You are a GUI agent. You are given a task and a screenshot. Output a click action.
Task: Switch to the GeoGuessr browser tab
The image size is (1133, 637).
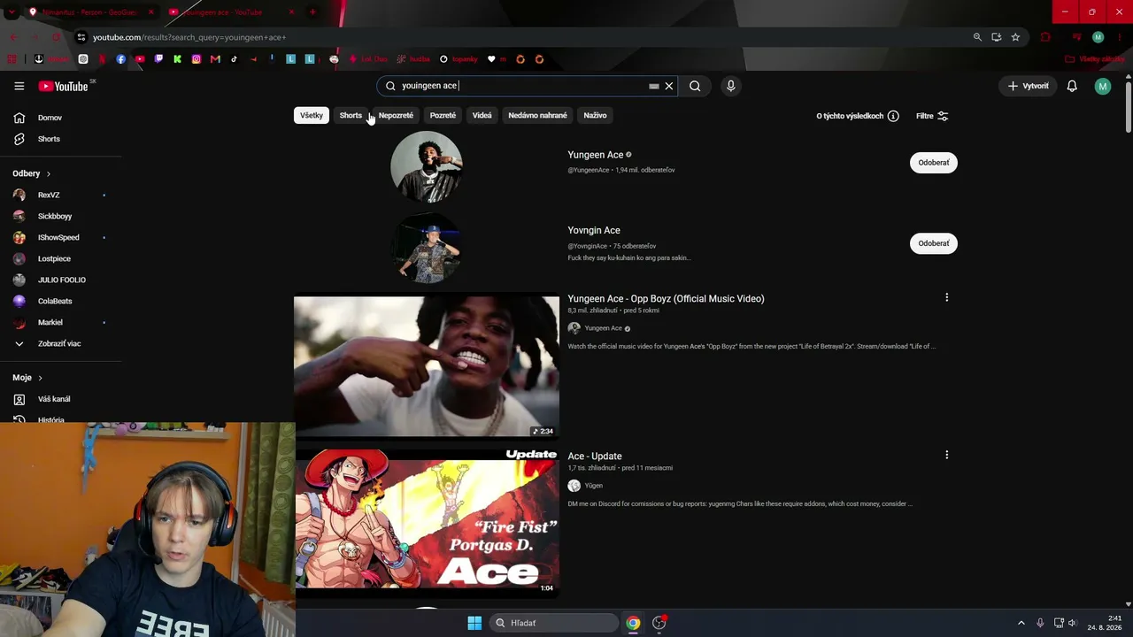pyautogui.click(x=89, y=12)
